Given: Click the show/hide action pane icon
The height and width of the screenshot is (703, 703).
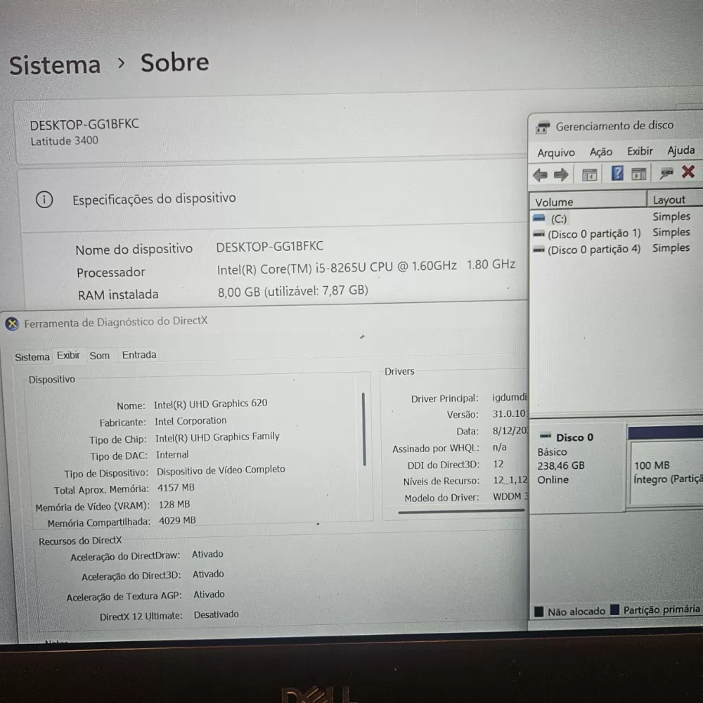Looking at the screenshot, I should point(639,174).
